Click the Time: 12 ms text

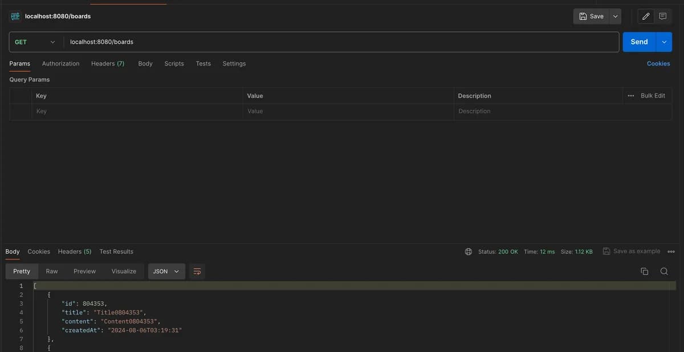point(539,252)
